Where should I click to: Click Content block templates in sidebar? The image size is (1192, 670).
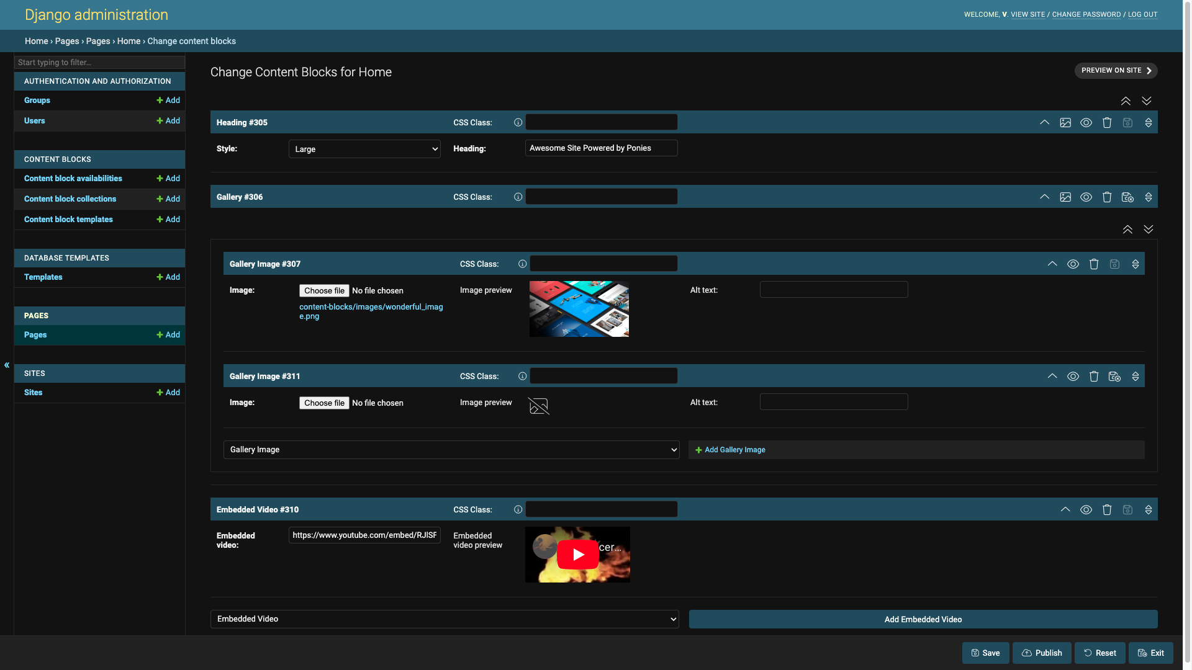pyautogui.click(x=68, y=219)
